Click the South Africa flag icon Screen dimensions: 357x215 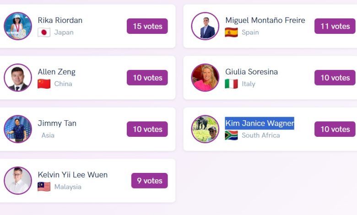(x=231, y=135)
